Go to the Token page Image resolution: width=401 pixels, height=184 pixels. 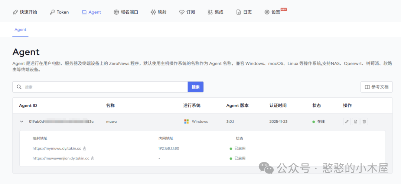point(59,12)
